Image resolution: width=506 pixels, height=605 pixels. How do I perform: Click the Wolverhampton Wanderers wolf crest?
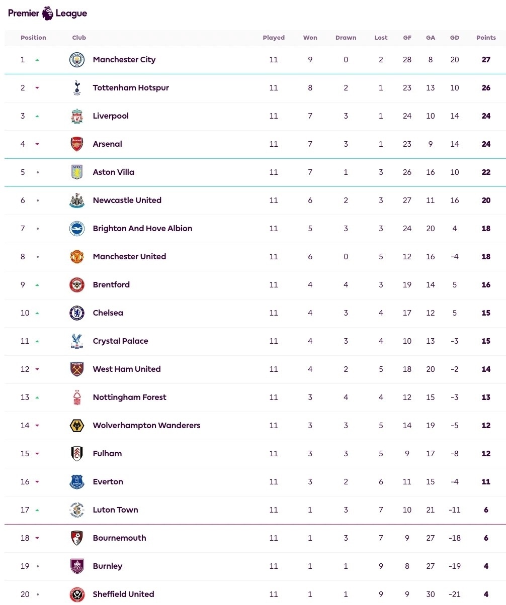pos(77,426)
